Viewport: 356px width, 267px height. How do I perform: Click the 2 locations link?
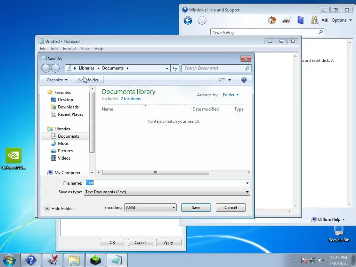[x=131, y=99]
